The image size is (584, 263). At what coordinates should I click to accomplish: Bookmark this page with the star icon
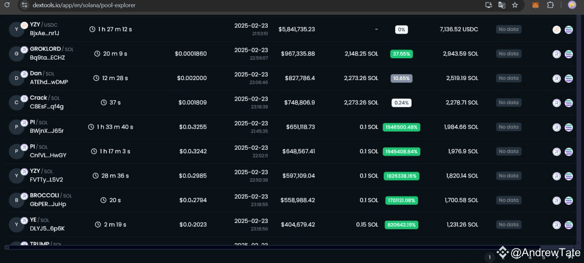pos(515,5)
